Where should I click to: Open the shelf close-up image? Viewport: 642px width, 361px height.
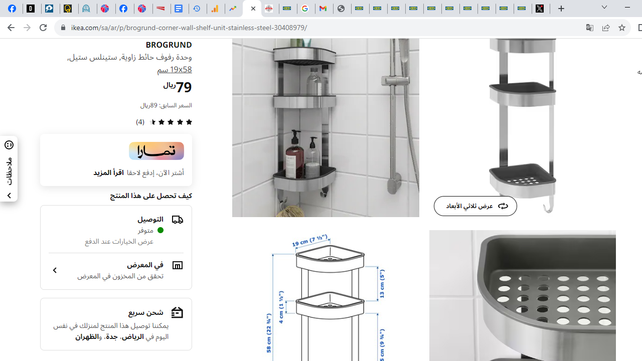[522, 296]
